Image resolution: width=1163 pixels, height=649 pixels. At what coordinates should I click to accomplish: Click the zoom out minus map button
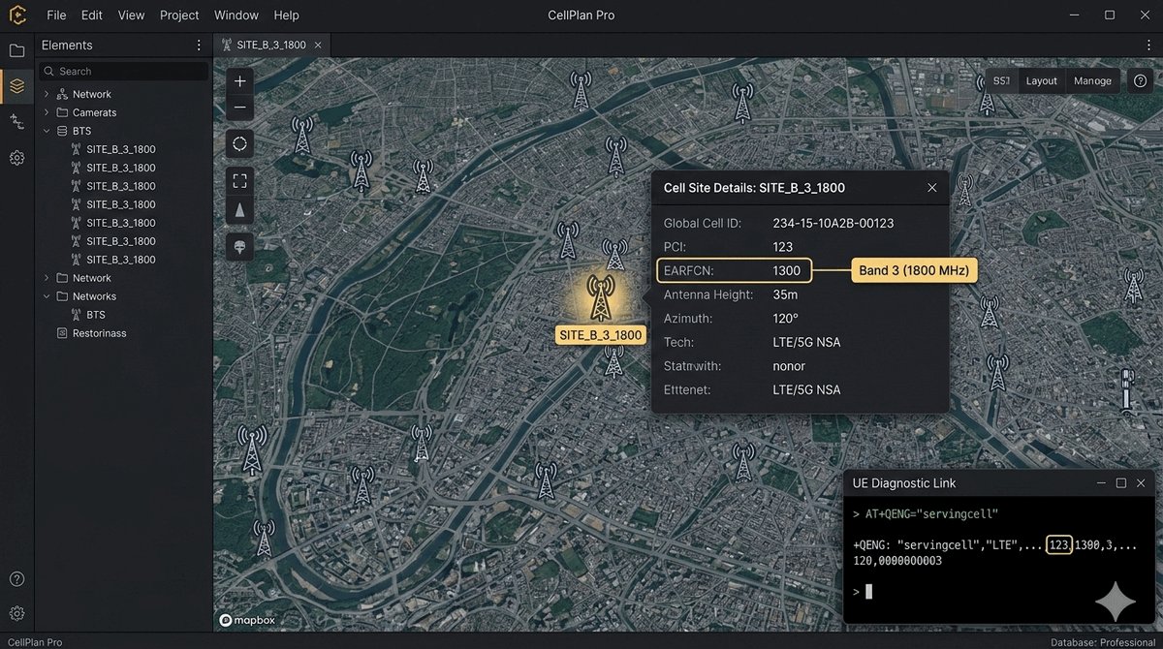(240, 108)
